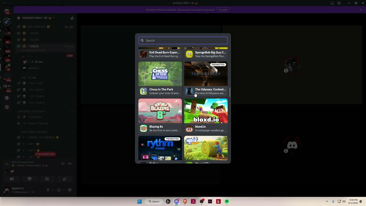Disable Streamer Mode from the banner
This screenshot has height=206, width=366.
(223, 10)
